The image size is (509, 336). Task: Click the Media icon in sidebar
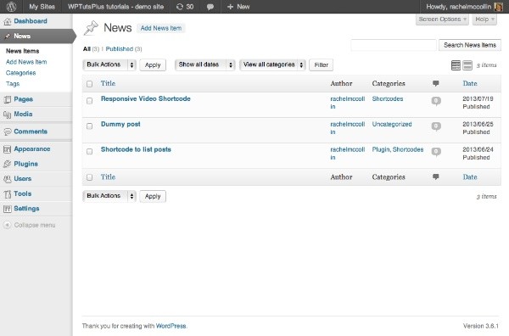7,115
